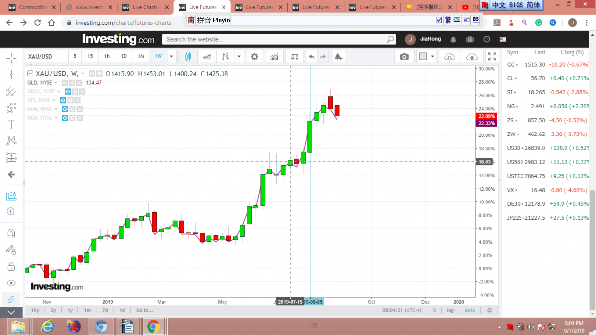Toggle percentage scale at chart bottom
Screen dimensions: 596x335
[x=434, y=310]
